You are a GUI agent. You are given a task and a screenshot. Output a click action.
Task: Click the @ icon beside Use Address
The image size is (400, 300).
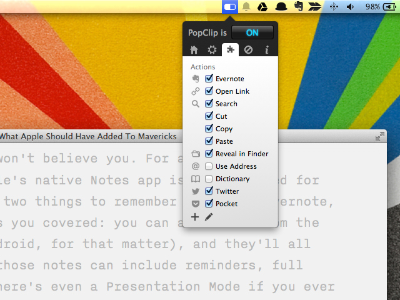tap(196, 166)
